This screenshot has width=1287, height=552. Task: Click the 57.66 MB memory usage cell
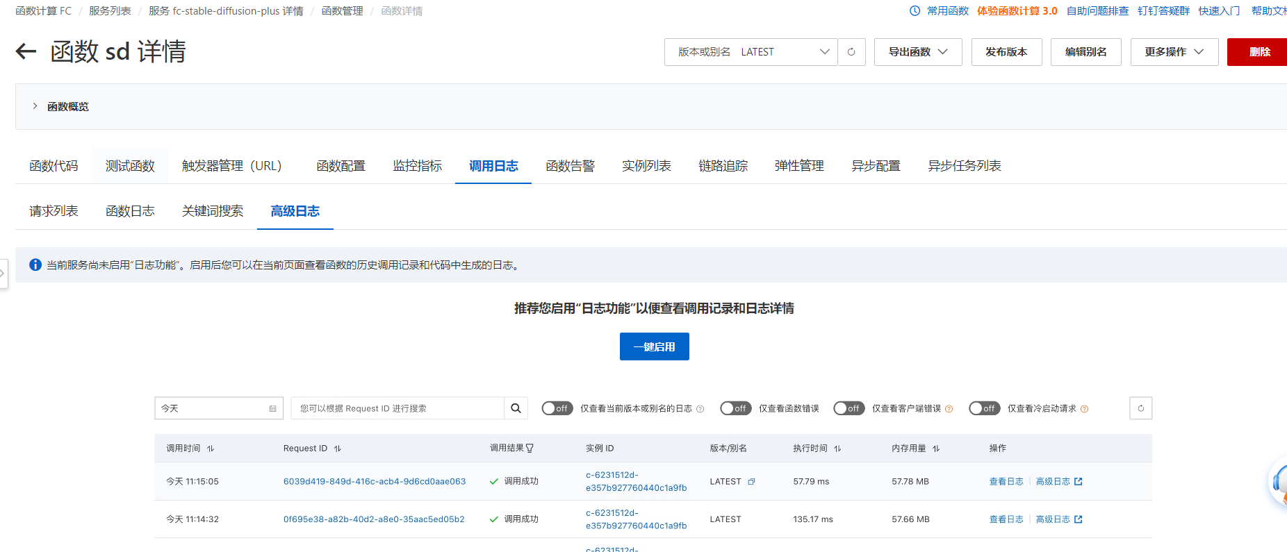(910, 519)
